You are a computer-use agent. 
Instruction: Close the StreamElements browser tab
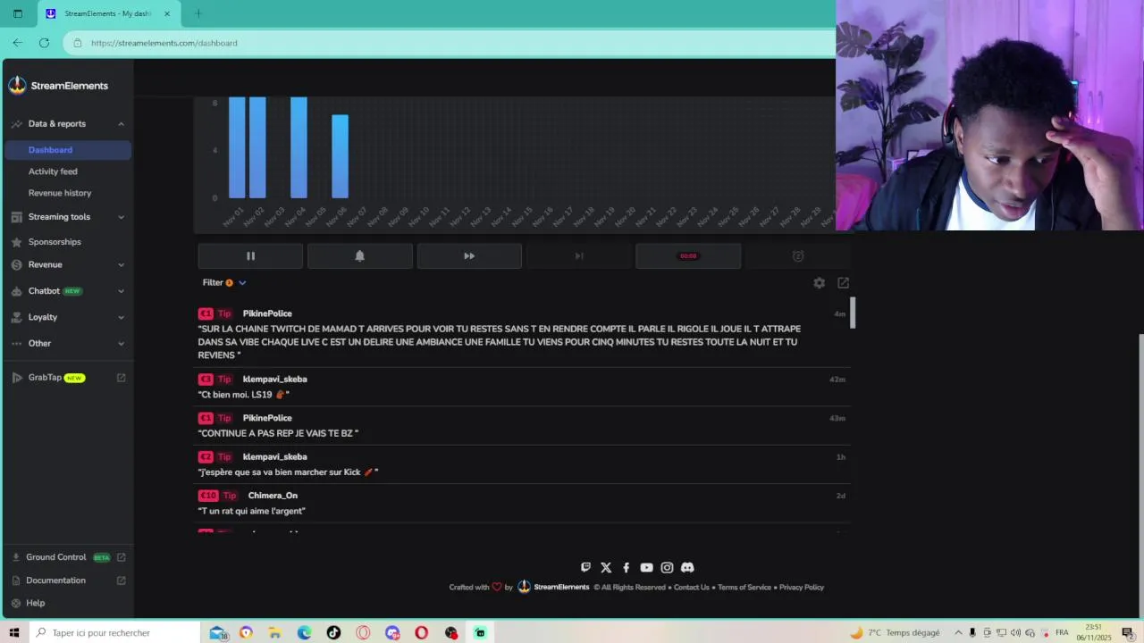click(x=166, y=13)
